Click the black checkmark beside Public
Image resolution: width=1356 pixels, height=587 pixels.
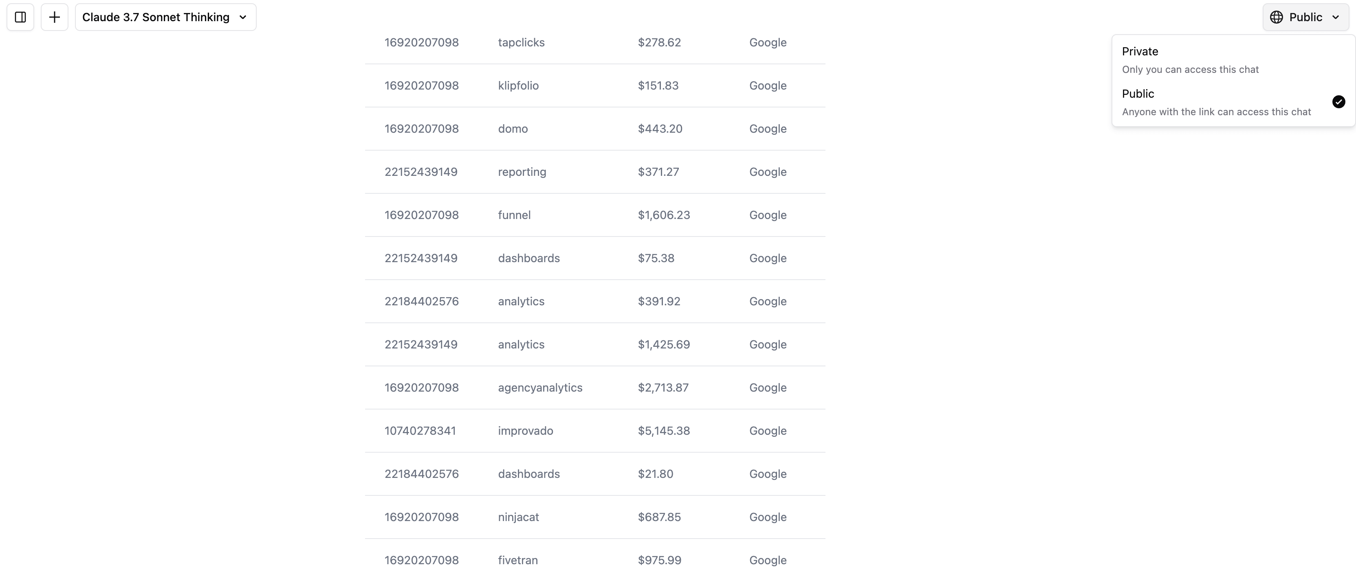[x=1338, y=102]
